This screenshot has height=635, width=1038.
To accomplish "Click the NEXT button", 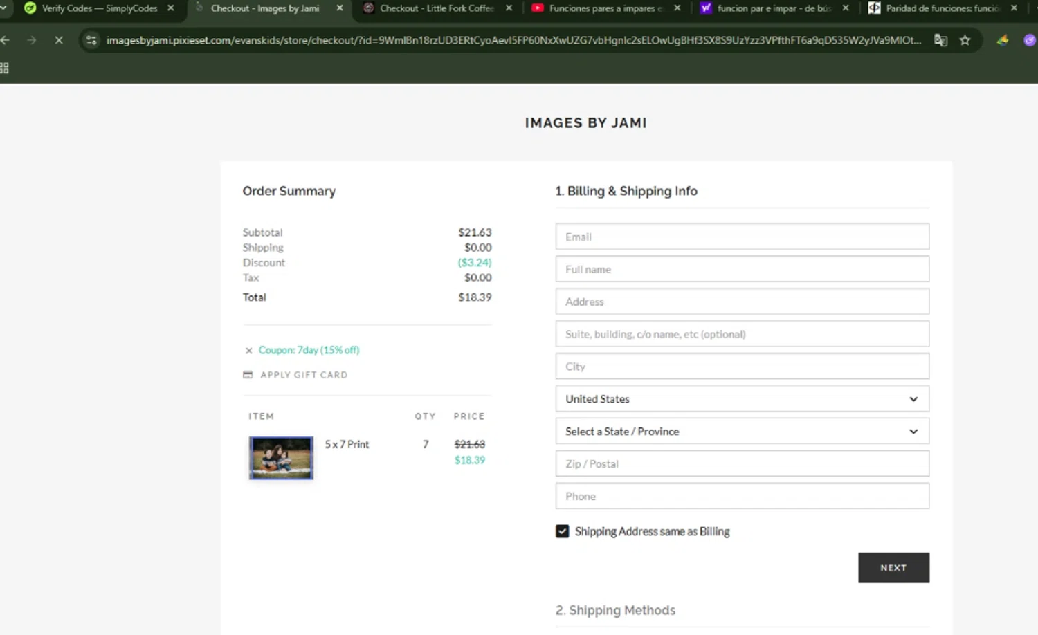I will [894, 568].
